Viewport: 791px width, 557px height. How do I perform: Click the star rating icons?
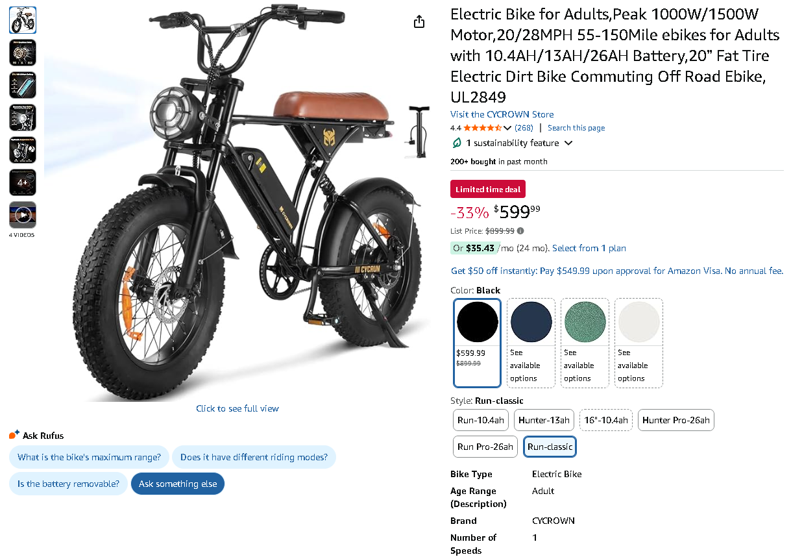pyautogui.click(x=482, y=128)
